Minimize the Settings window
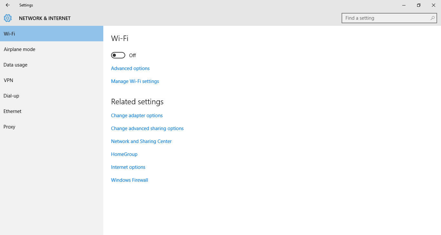This screenshot has width=441, height=235. (404, 5)
